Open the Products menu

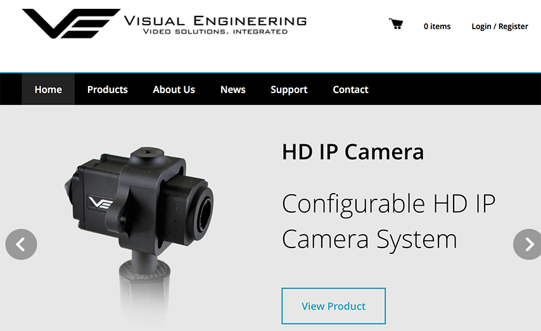(107, 89)
